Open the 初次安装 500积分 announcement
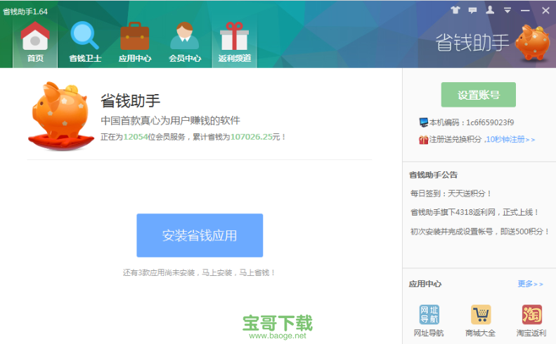This screenshot has width=556, height=344. [479, 231]
